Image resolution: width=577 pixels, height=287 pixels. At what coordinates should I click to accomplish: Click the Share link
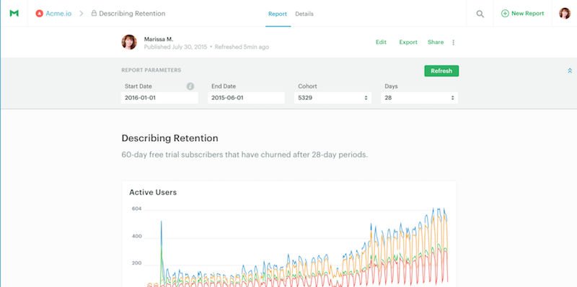click(x=436, y=42)
